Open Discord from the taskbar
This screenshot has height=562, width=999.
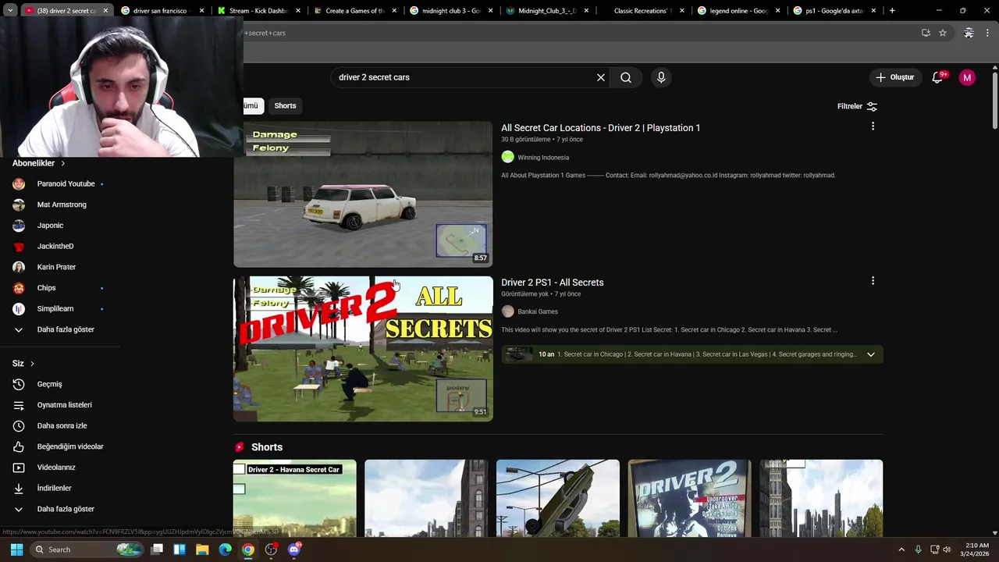(x=294, y=550)
